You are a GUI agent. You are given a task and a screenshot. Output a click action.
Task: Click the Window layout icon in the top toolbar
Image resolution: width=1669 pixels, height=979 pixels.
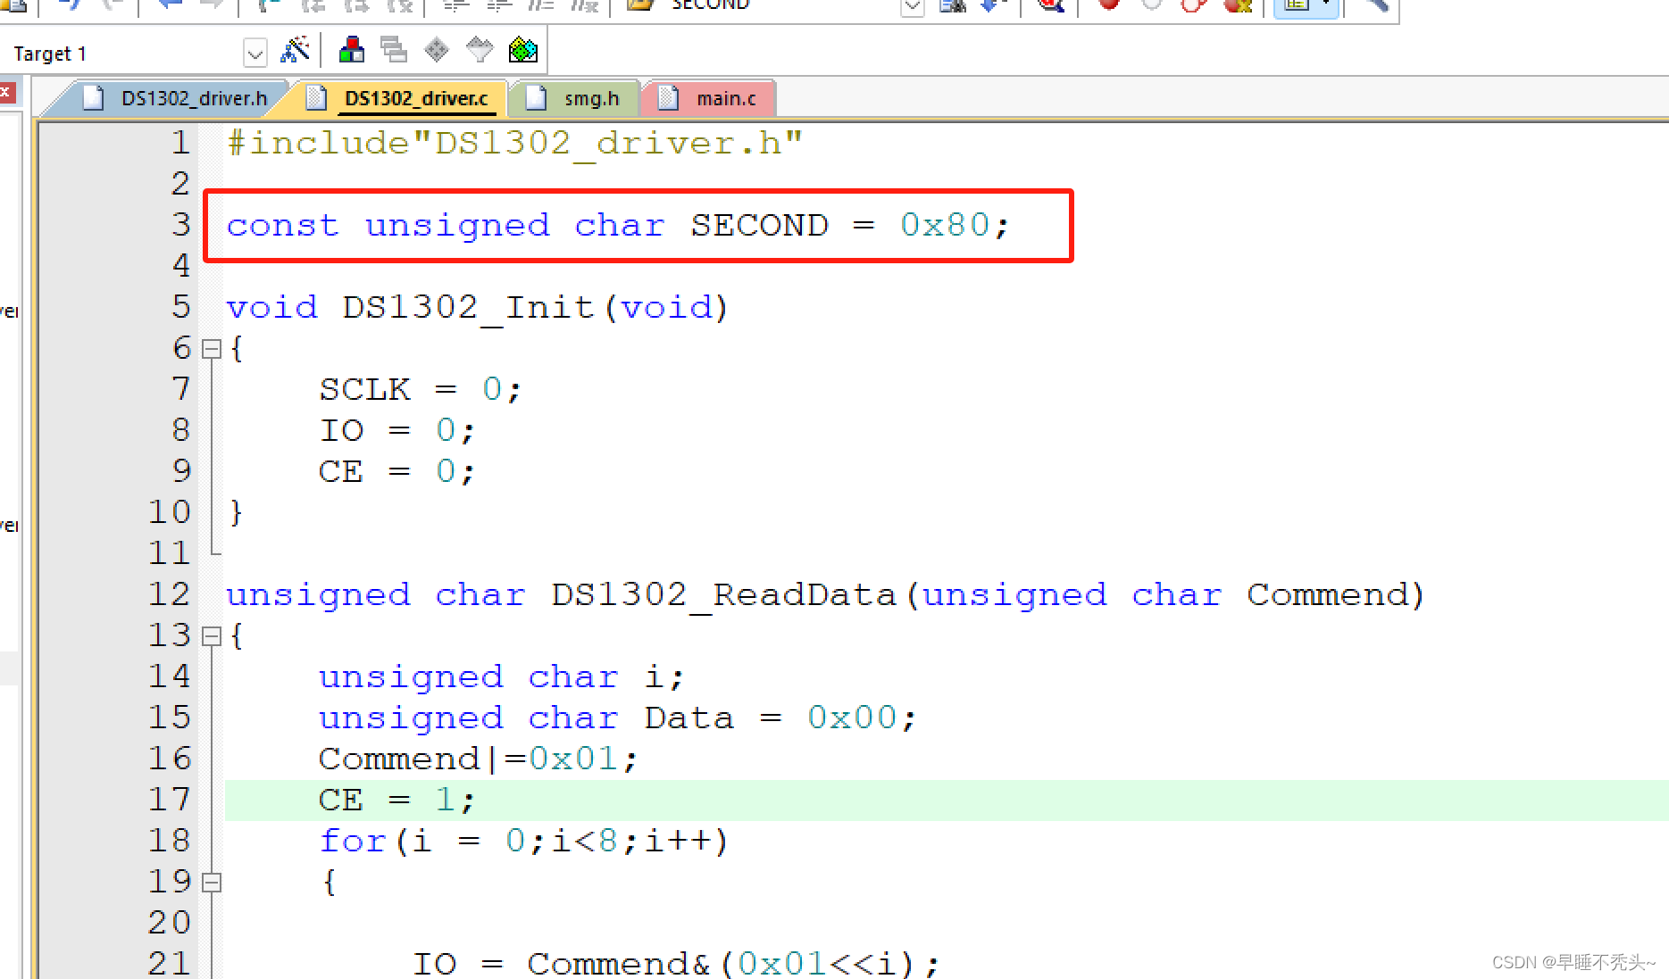[x=1297, y=4]
